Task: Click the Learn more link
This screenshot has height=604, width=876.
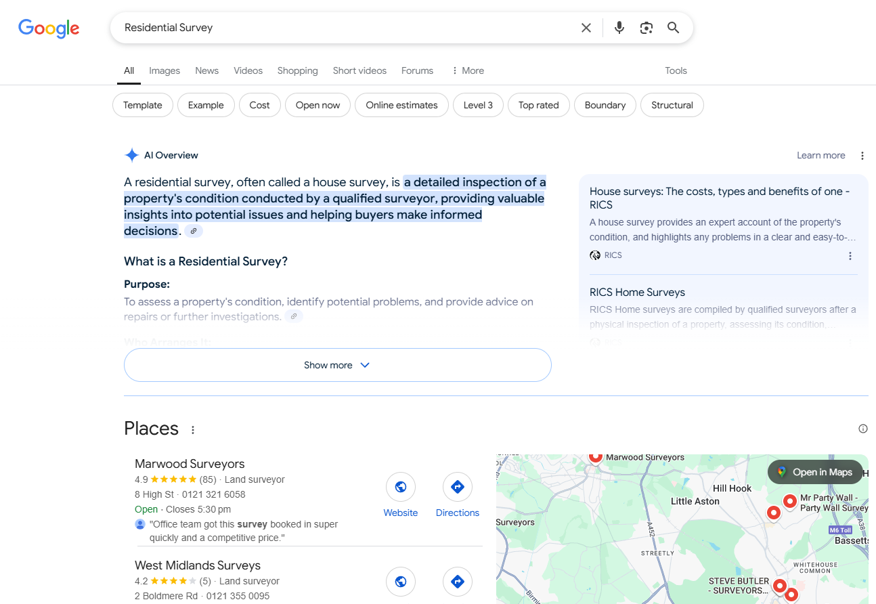Action: [820, 155]
